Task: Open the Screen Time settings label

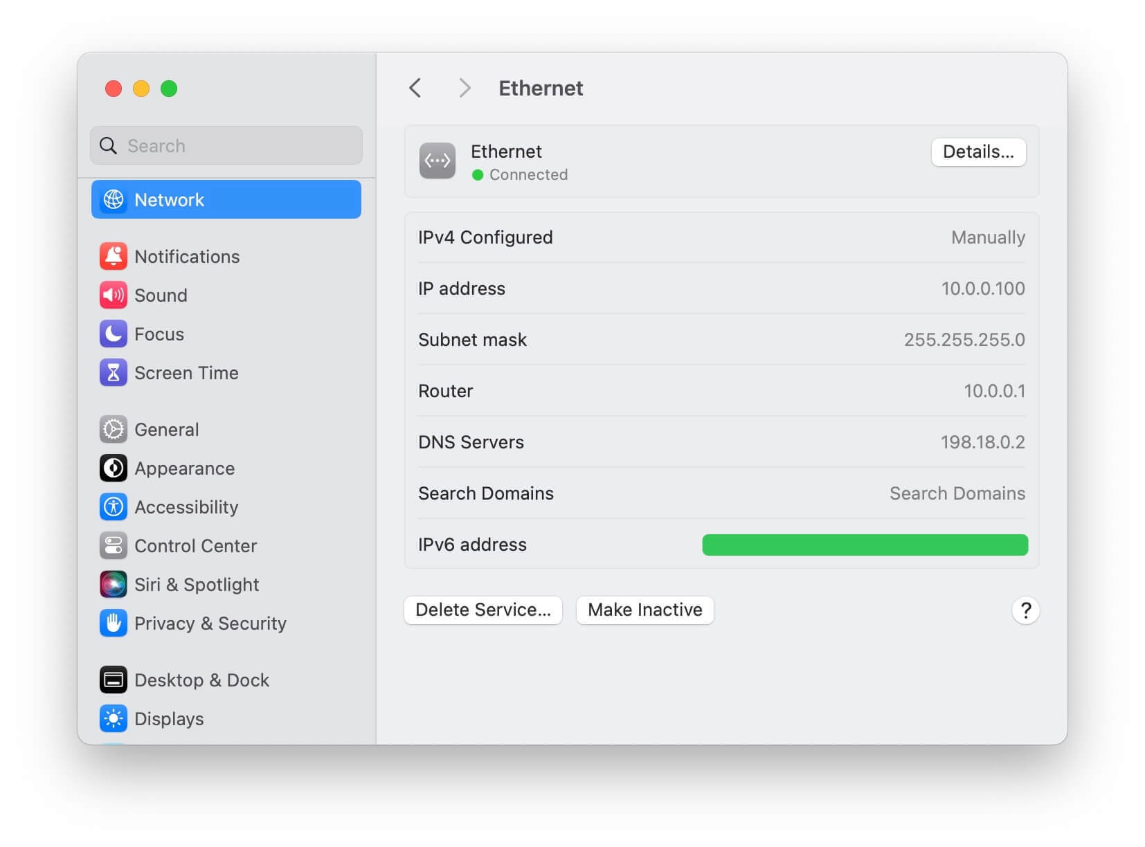Action: (x=186, y=373)
